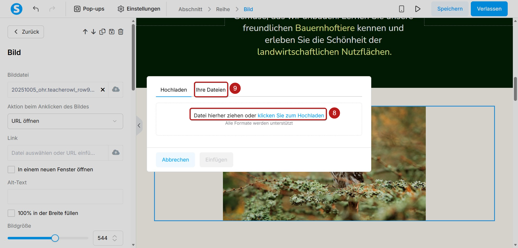The width and height of the screenshot is (518, 248).
Task: Select the Hochladen tab
Action: [174, 90]
